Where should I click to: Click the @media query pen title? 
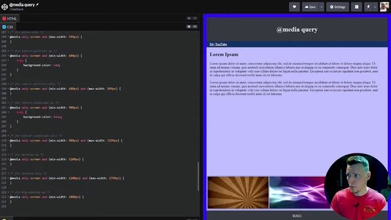coord(22,4)
